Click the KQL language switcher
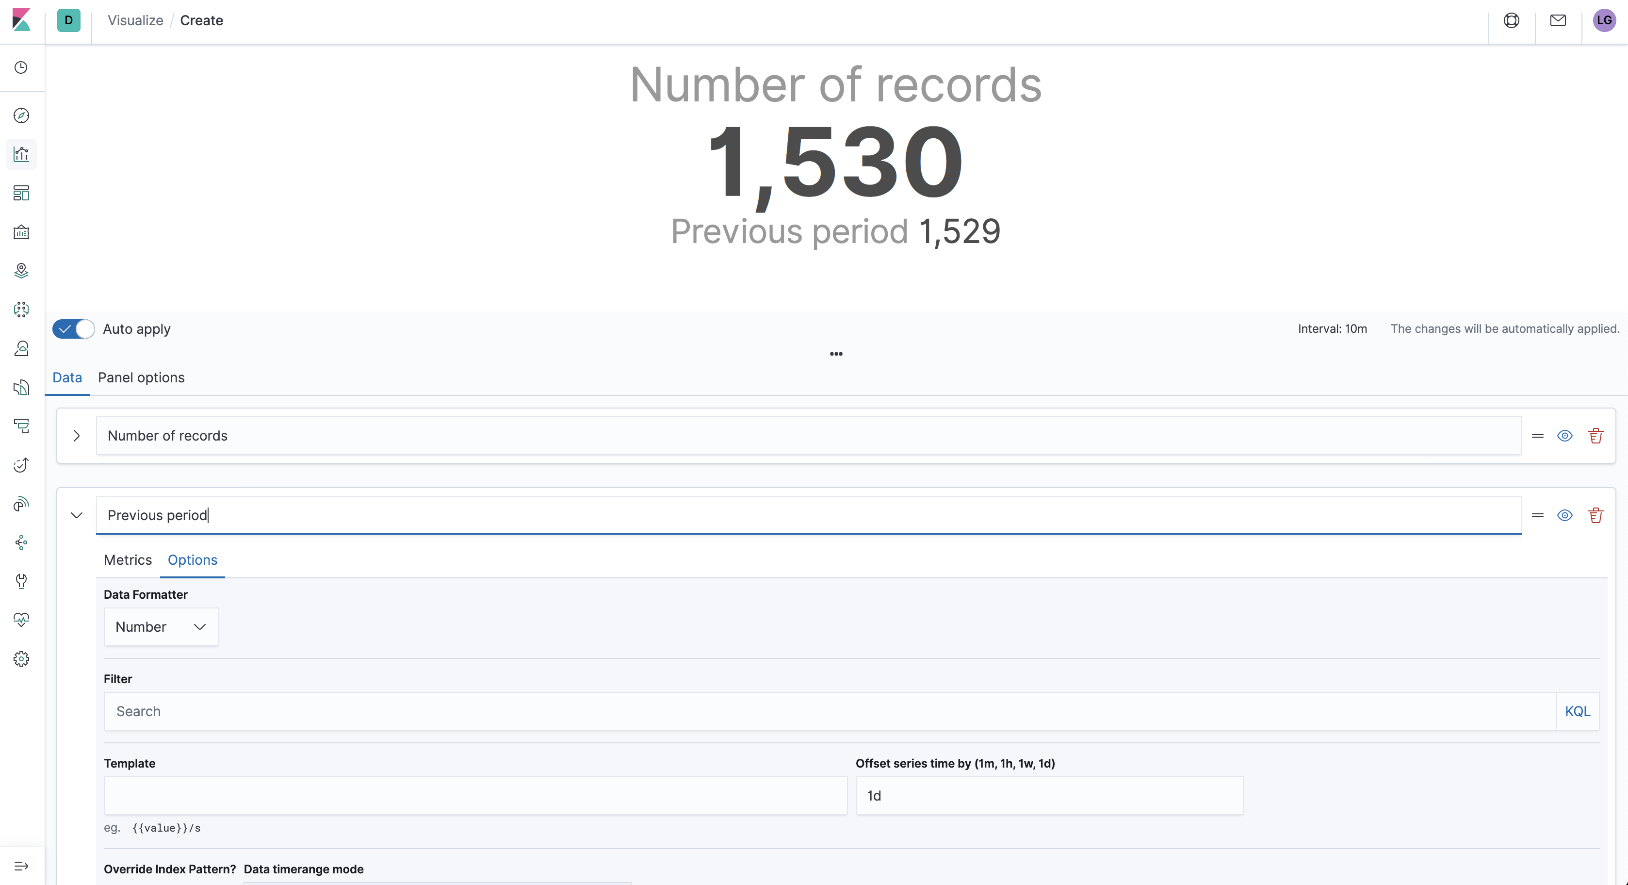The image size is (1628, 885). (1577, 711)
